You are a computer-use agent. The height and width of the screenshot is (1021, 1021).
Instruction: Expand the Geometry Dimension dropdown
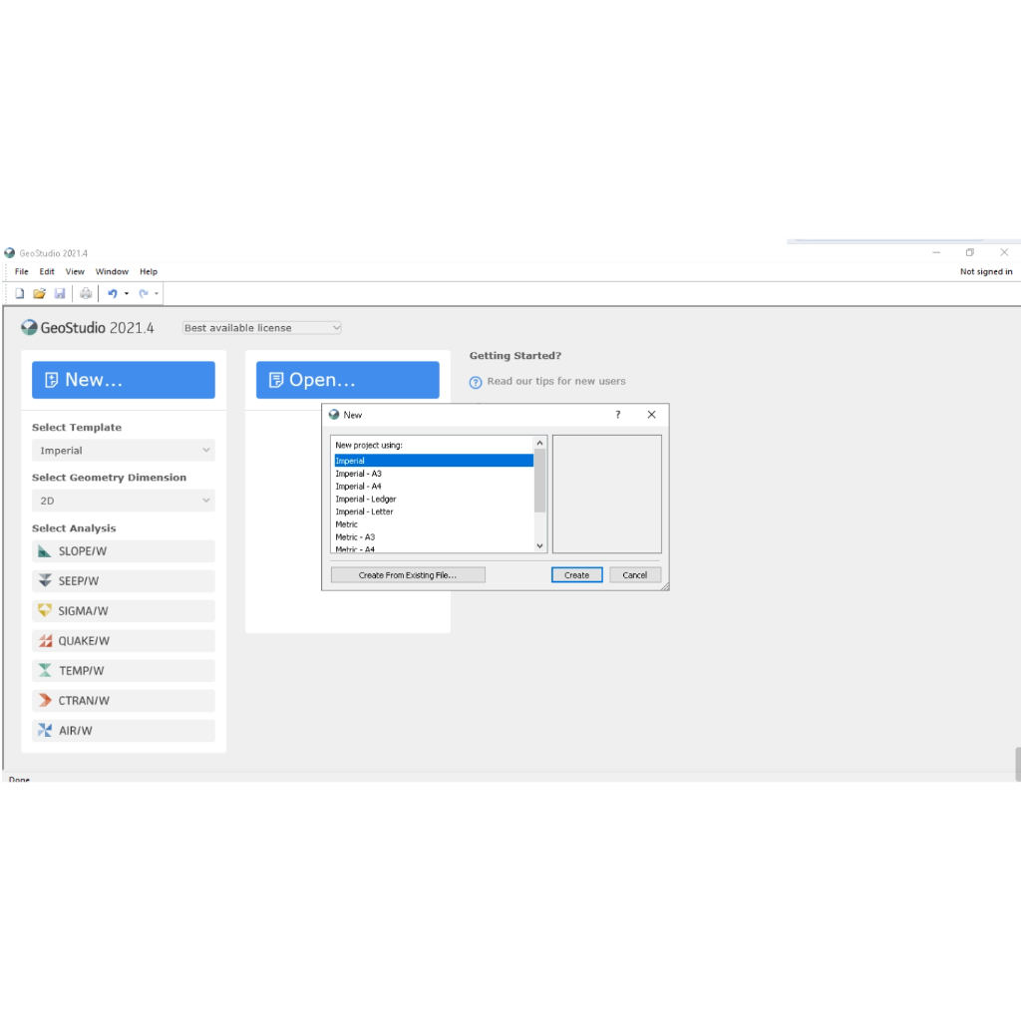coord(124,501)
